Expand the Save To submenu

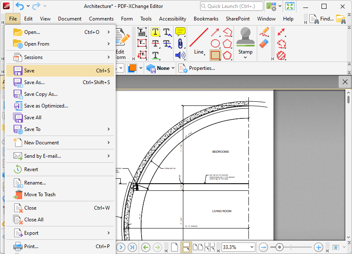point(109,129)
